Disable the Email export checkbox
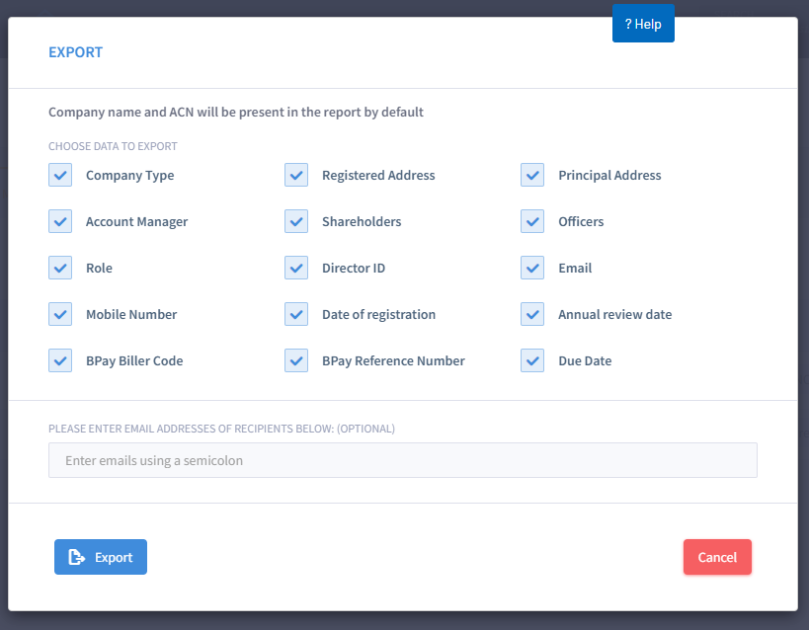Image resolution: width=809 pixels, height=630 pixels. tap(532, 268)
